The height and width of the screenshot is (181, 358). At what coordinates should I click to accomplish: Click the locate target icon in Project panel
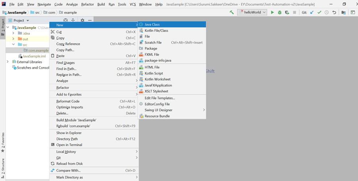(65, 20)
